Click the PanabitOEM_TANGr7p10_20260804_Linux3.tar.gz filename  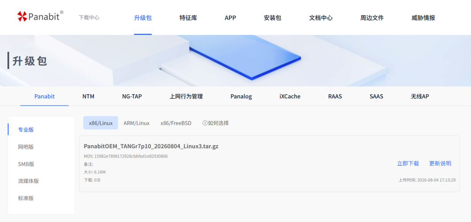tap(151, 147)
